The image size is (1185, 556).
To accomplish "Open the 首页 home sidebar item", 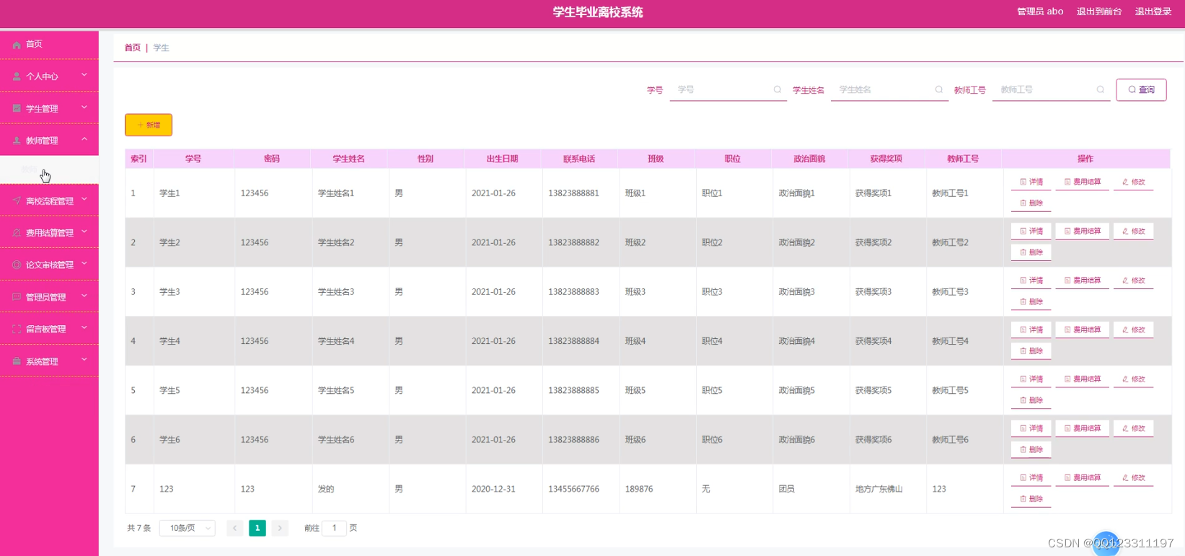I will 49,44.
